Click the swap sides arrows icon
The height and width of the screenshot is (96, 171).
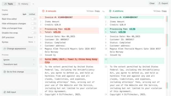[x=103, y=11]
